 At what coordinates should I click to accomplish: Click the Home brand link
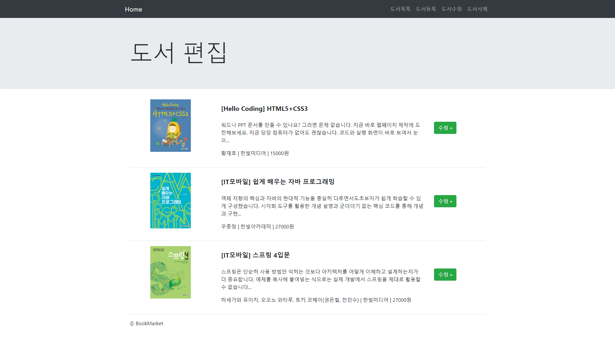(x=133, y=9)
